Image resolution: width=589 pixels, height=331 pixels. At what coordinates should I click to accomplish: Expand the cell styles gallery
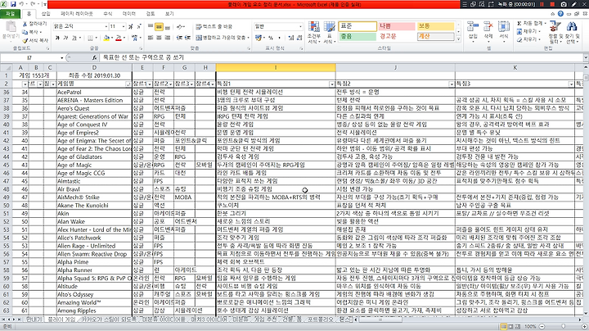click(x=458, y=39)
